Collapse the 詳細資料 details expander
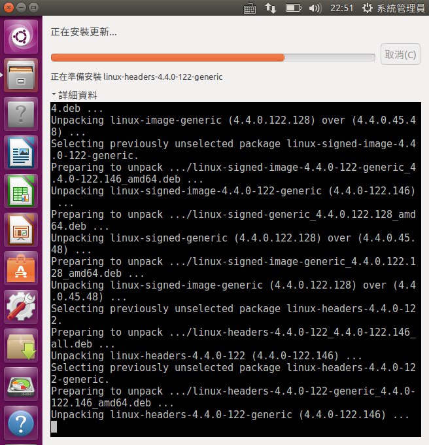 (x=75, y=95)
